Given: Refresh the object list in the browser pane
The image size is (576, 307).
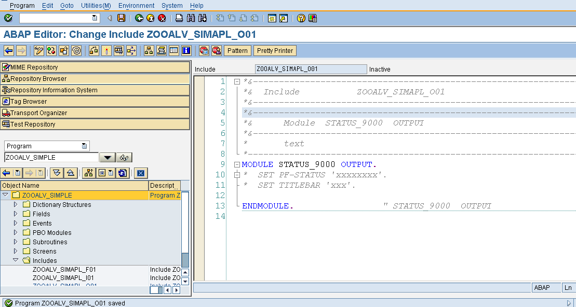Looking at the screenshot, I should coord(124,173).
